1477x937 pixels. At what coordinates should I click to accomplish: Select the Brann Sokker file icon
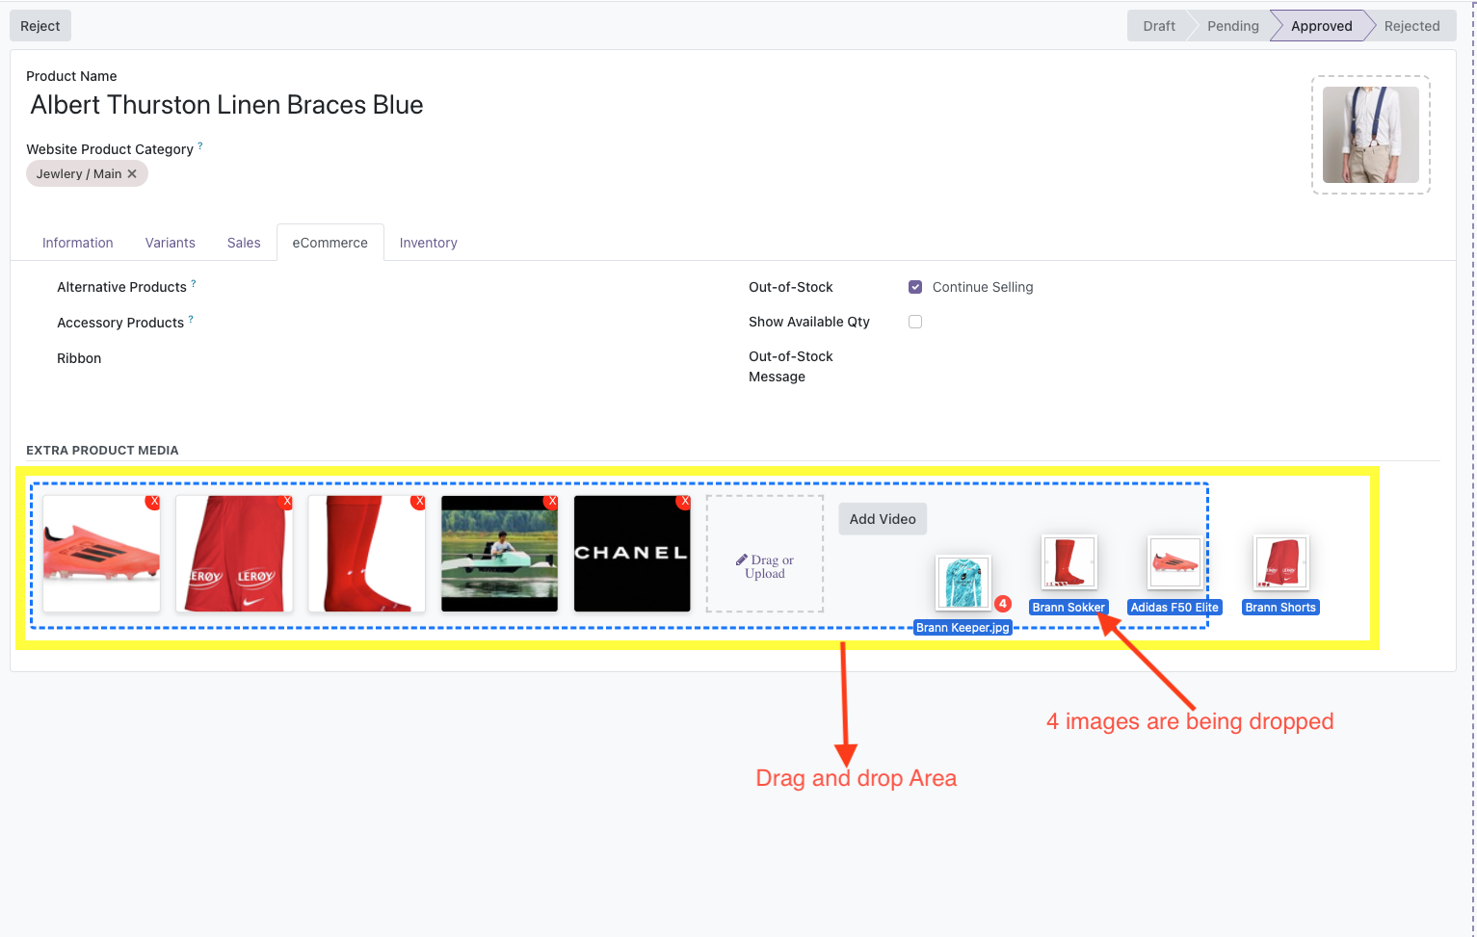1069,562
